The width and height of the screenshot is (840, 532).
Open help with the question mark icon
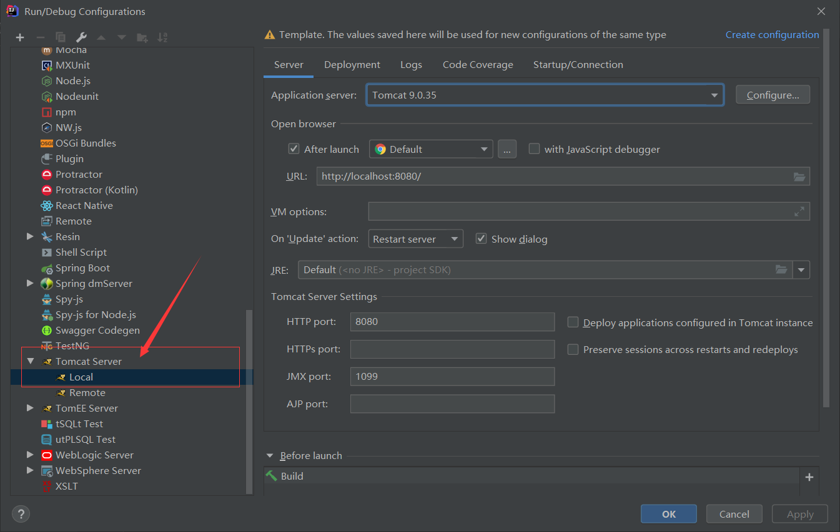coord(21,514)
